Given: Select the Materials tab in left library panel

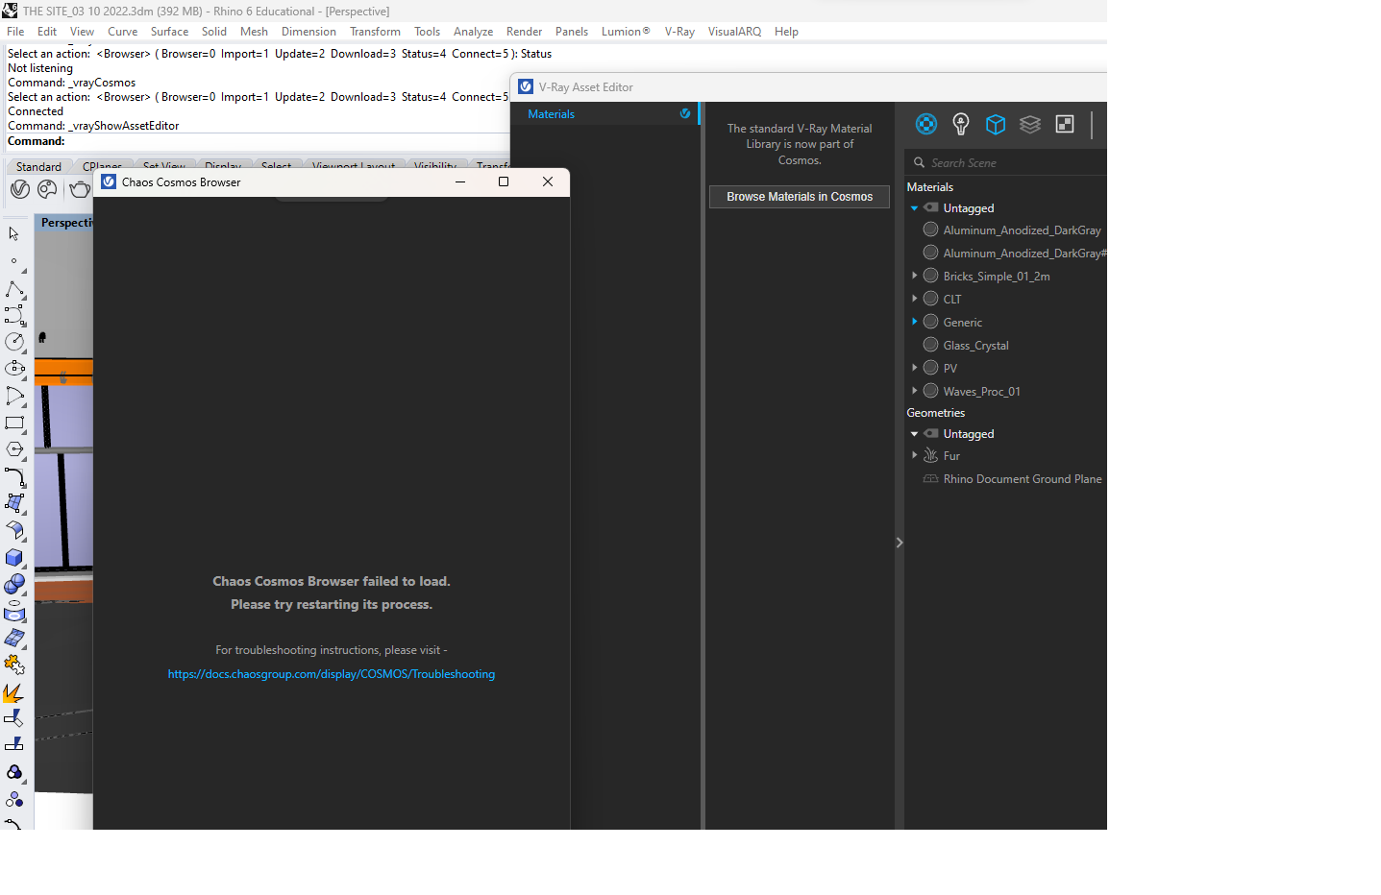Looking at the screenshot, I should coord(604,114).
